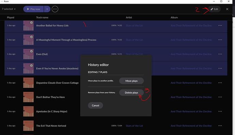Screen dimensions: 235x135
Task: Sort by the Track name column header
Action: 42,18
